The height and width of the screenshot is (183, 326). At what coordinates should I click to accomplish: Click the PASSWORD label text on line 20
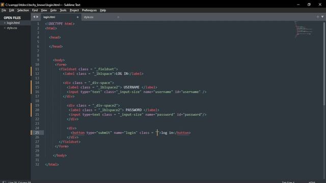coord(133,110)
